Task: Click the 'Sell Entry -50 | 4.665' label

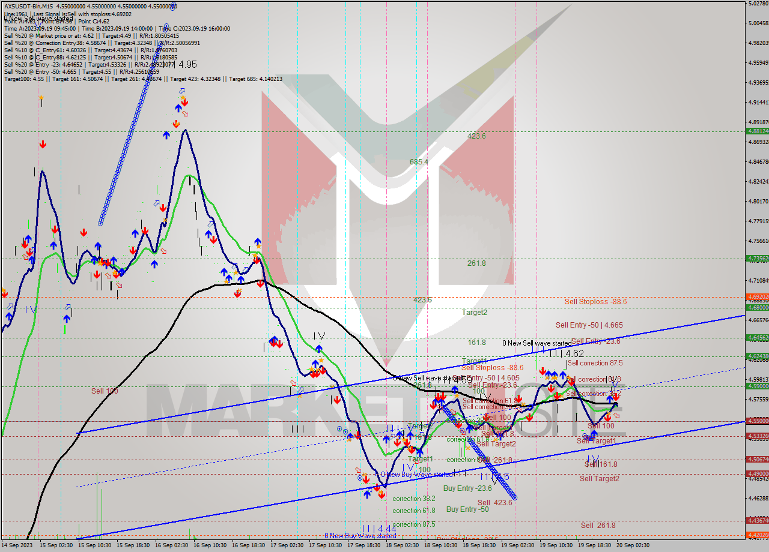Action: click(x=589, y=325)
